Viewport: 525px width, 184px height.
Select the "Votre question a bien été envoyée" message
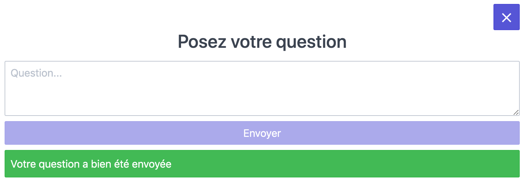click(91, 164)
